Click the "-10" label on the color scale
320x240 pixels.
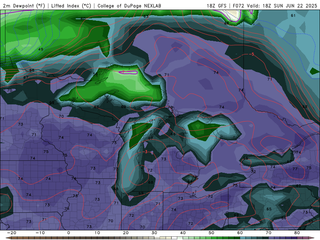[x=40, y=233]
